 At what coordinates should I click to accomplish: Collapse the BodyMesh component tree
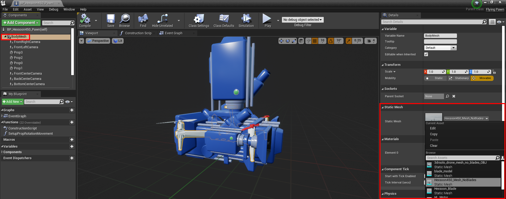point(5,37)
